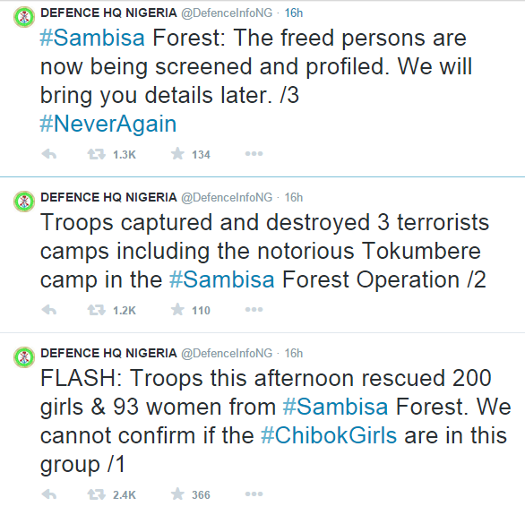The height and width of the screenshot is (515, 525).
Task: Favorite the tweet with 366 stars
Action: 177,494
